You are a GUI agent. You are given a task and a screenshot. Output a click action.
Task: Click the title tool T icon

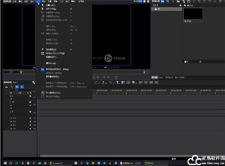tap(117, 82)
